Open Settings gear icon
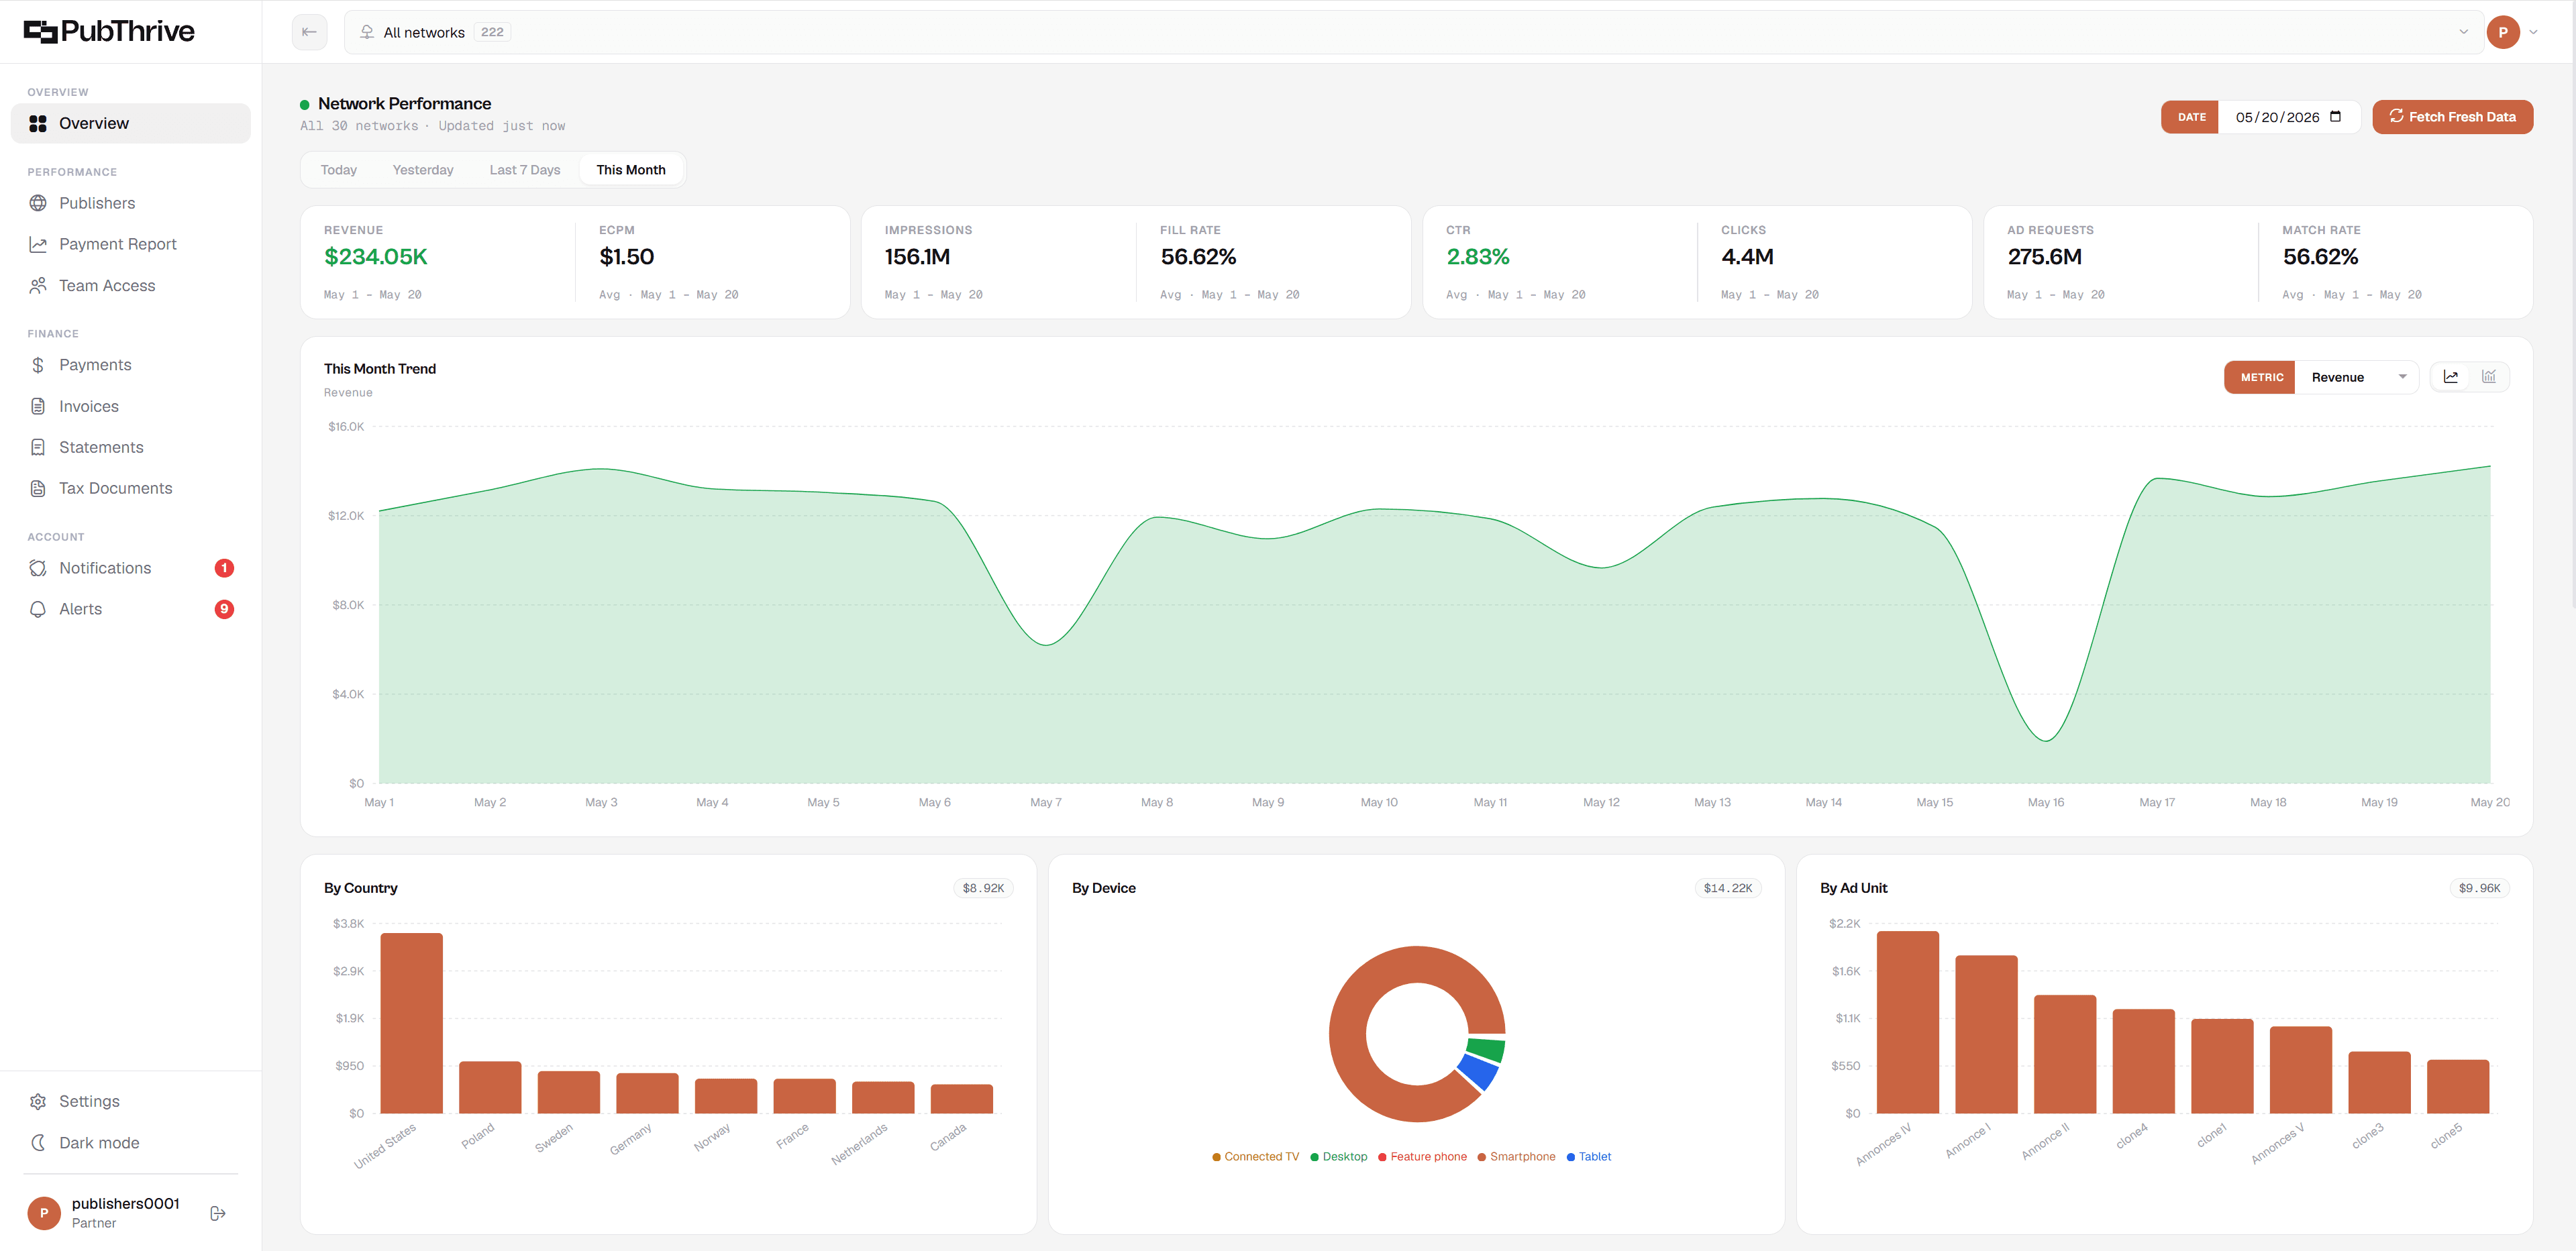 (x=38, y=1101)
